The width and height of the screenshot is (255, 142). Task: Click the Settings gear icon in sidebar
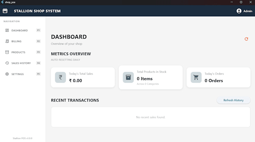point(7,74)
